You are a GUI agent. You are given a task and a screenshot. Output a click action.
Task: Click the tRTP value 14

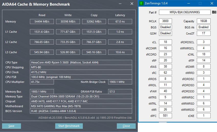click(203, 60)
